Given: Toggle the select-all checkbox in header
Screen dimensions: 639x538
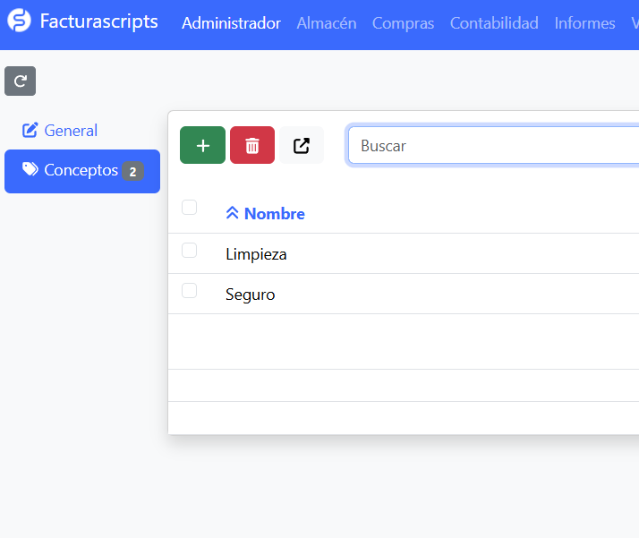Looking at the screenshot, I should click(189, 208).
